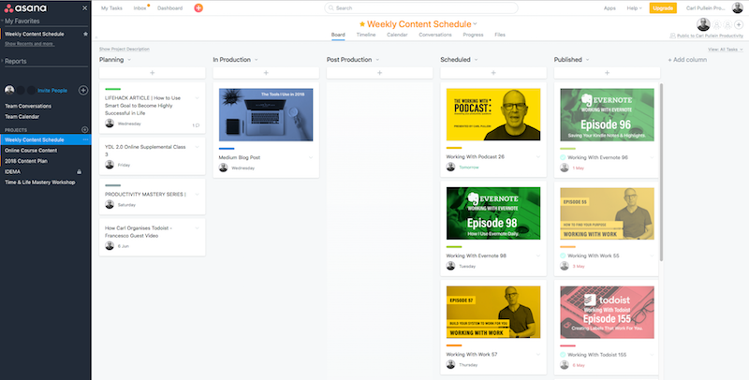749x380 pixels.
Task: Click red color tag on Working With Todoist 155
Action: pos(567,345)
